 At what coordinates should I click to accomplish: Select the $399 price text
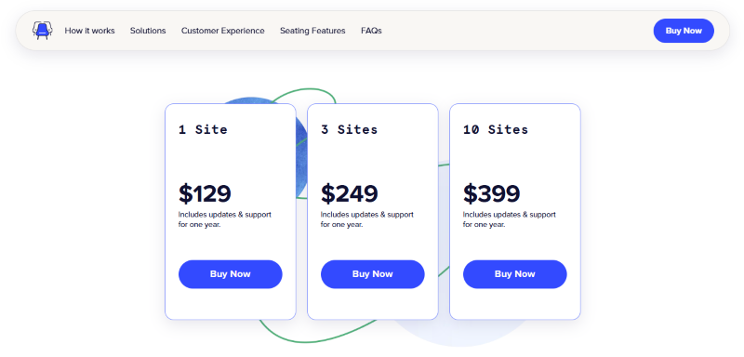pyautogui.click(x=492, y=193)
